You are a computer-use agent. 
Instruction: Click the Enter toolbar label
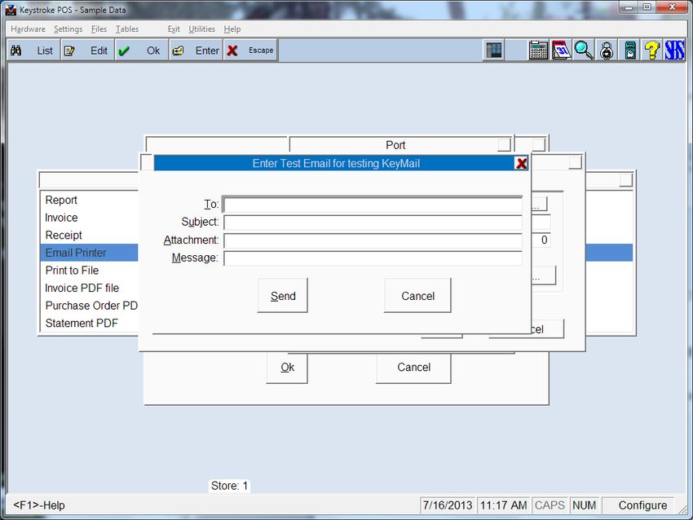click(x=207, y=51)
